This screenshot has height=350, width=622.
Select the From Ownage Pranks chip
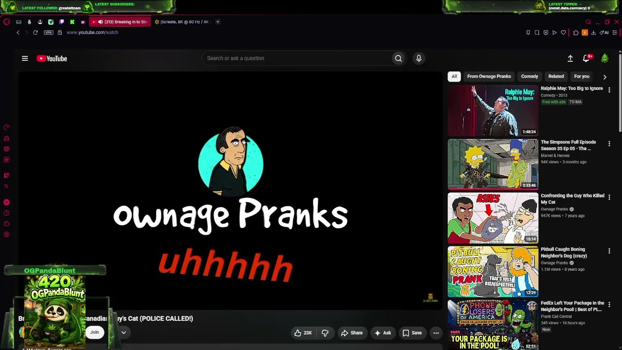click(489, 76)
